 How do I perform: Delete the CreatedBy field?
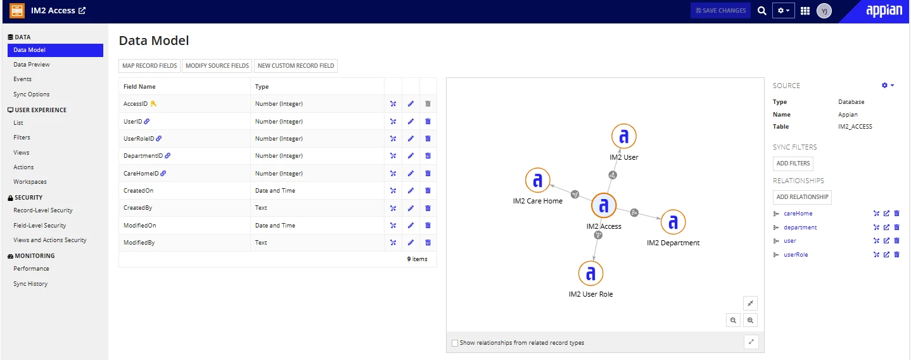coord(428,208)
